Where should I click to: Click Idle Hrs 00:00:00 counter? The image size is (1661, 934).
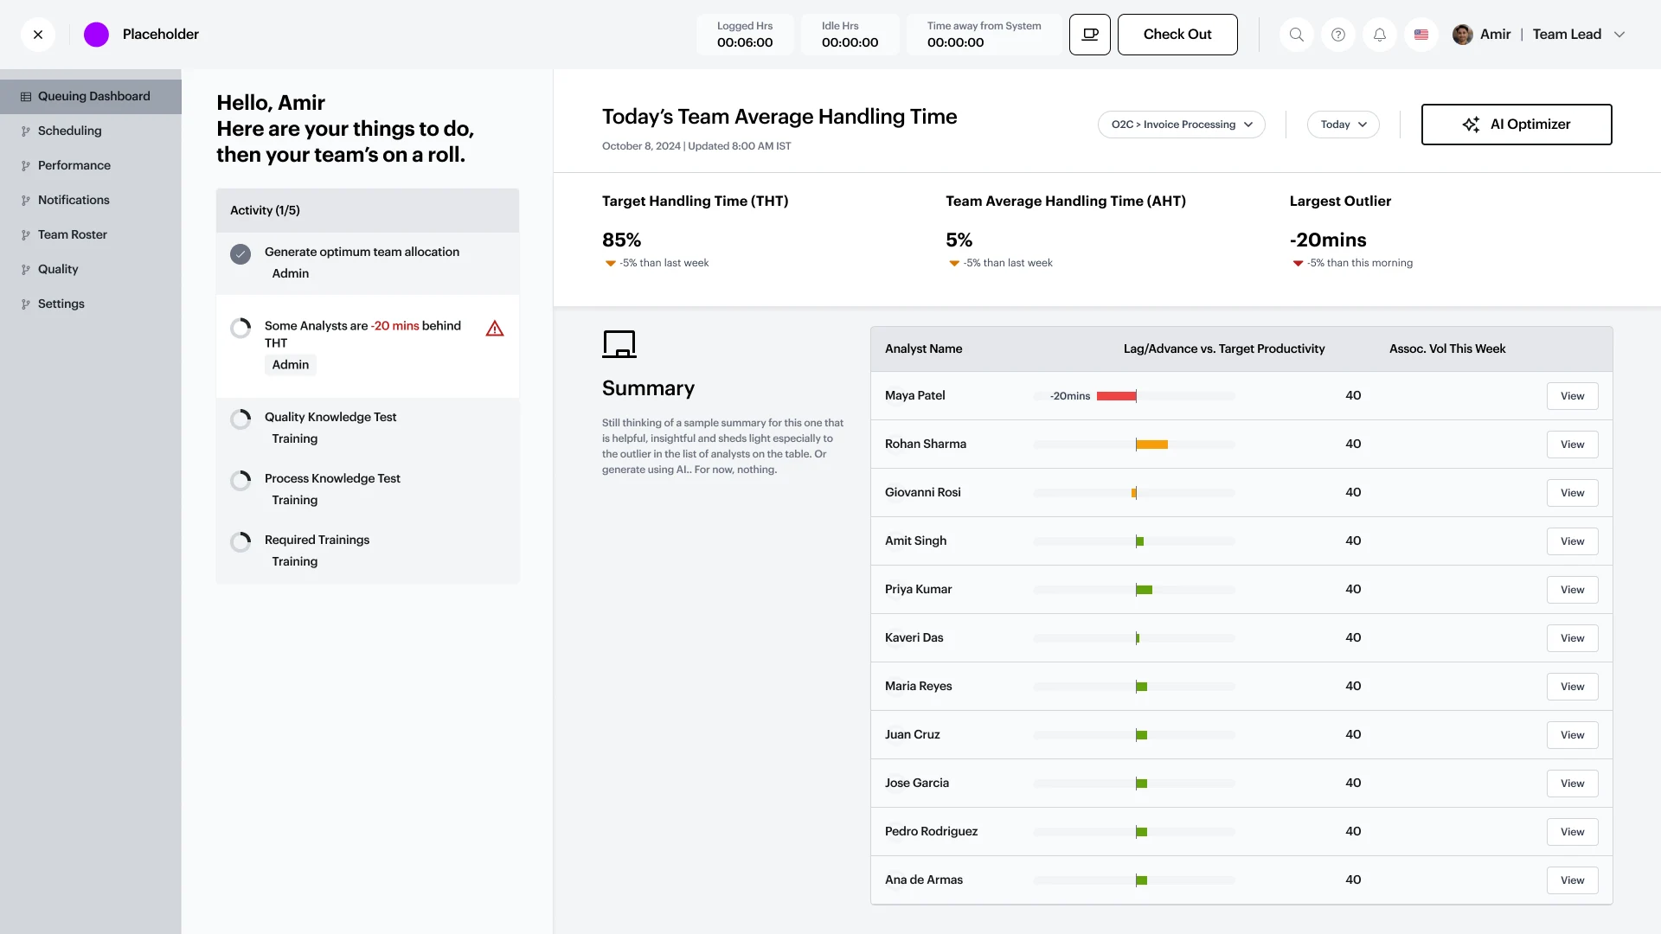(850, 35)
